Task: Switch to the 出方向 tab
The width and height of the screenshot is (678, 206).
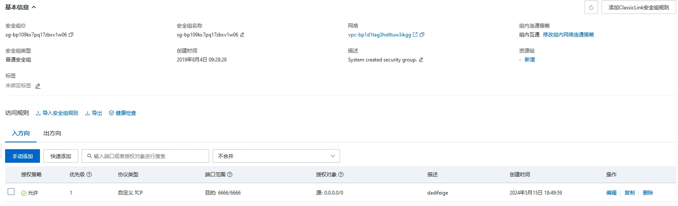Action: coord(52,133)
